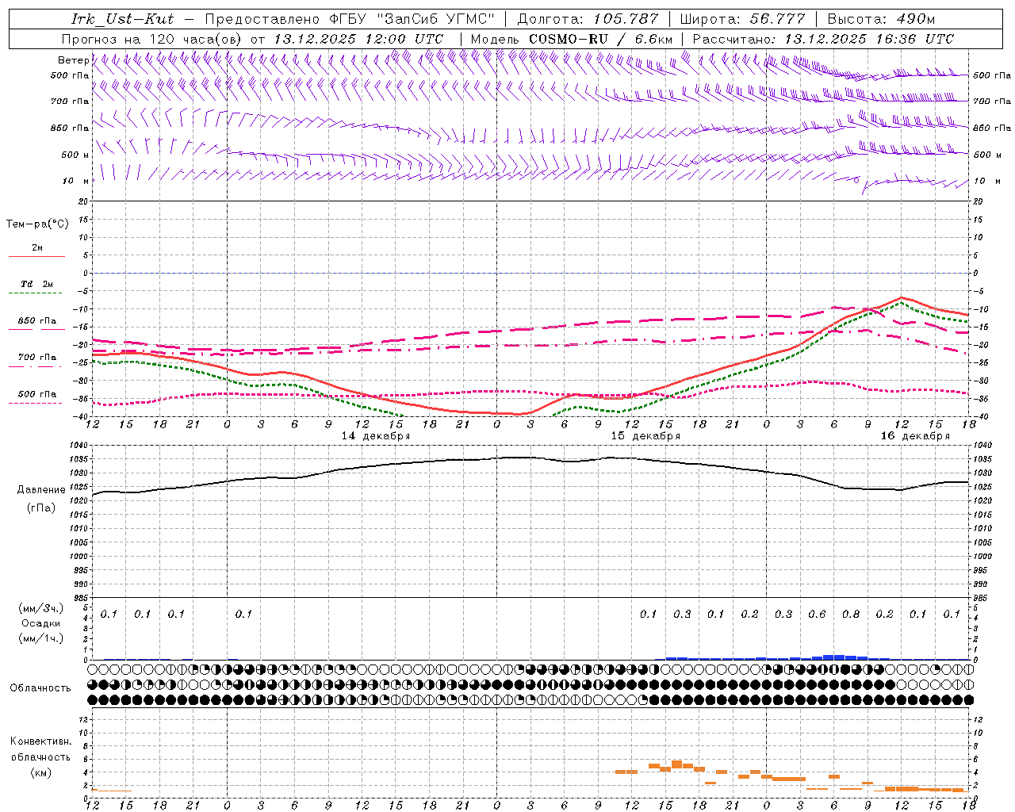Click the (мм/3ч.) unit label

pos(40,608)
